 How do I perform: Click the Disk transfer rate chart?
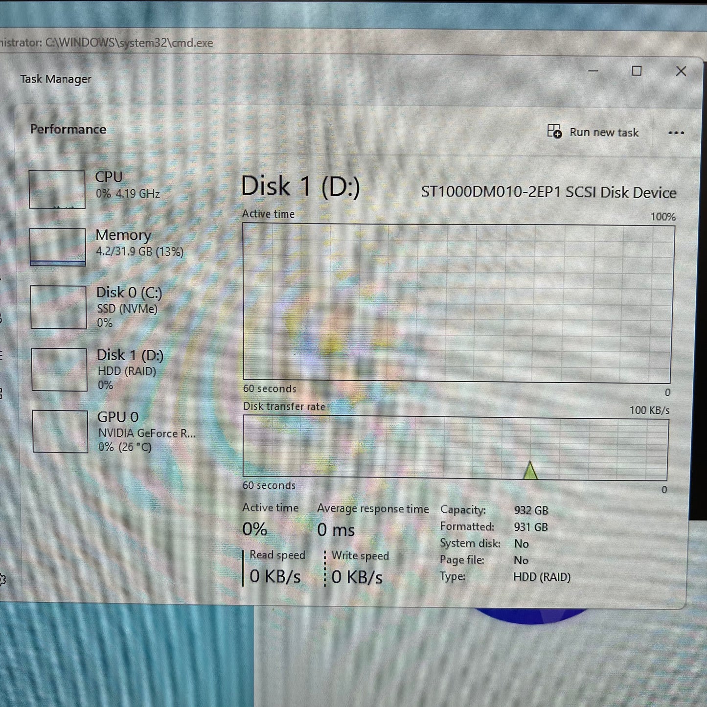[x=456, y=446]
